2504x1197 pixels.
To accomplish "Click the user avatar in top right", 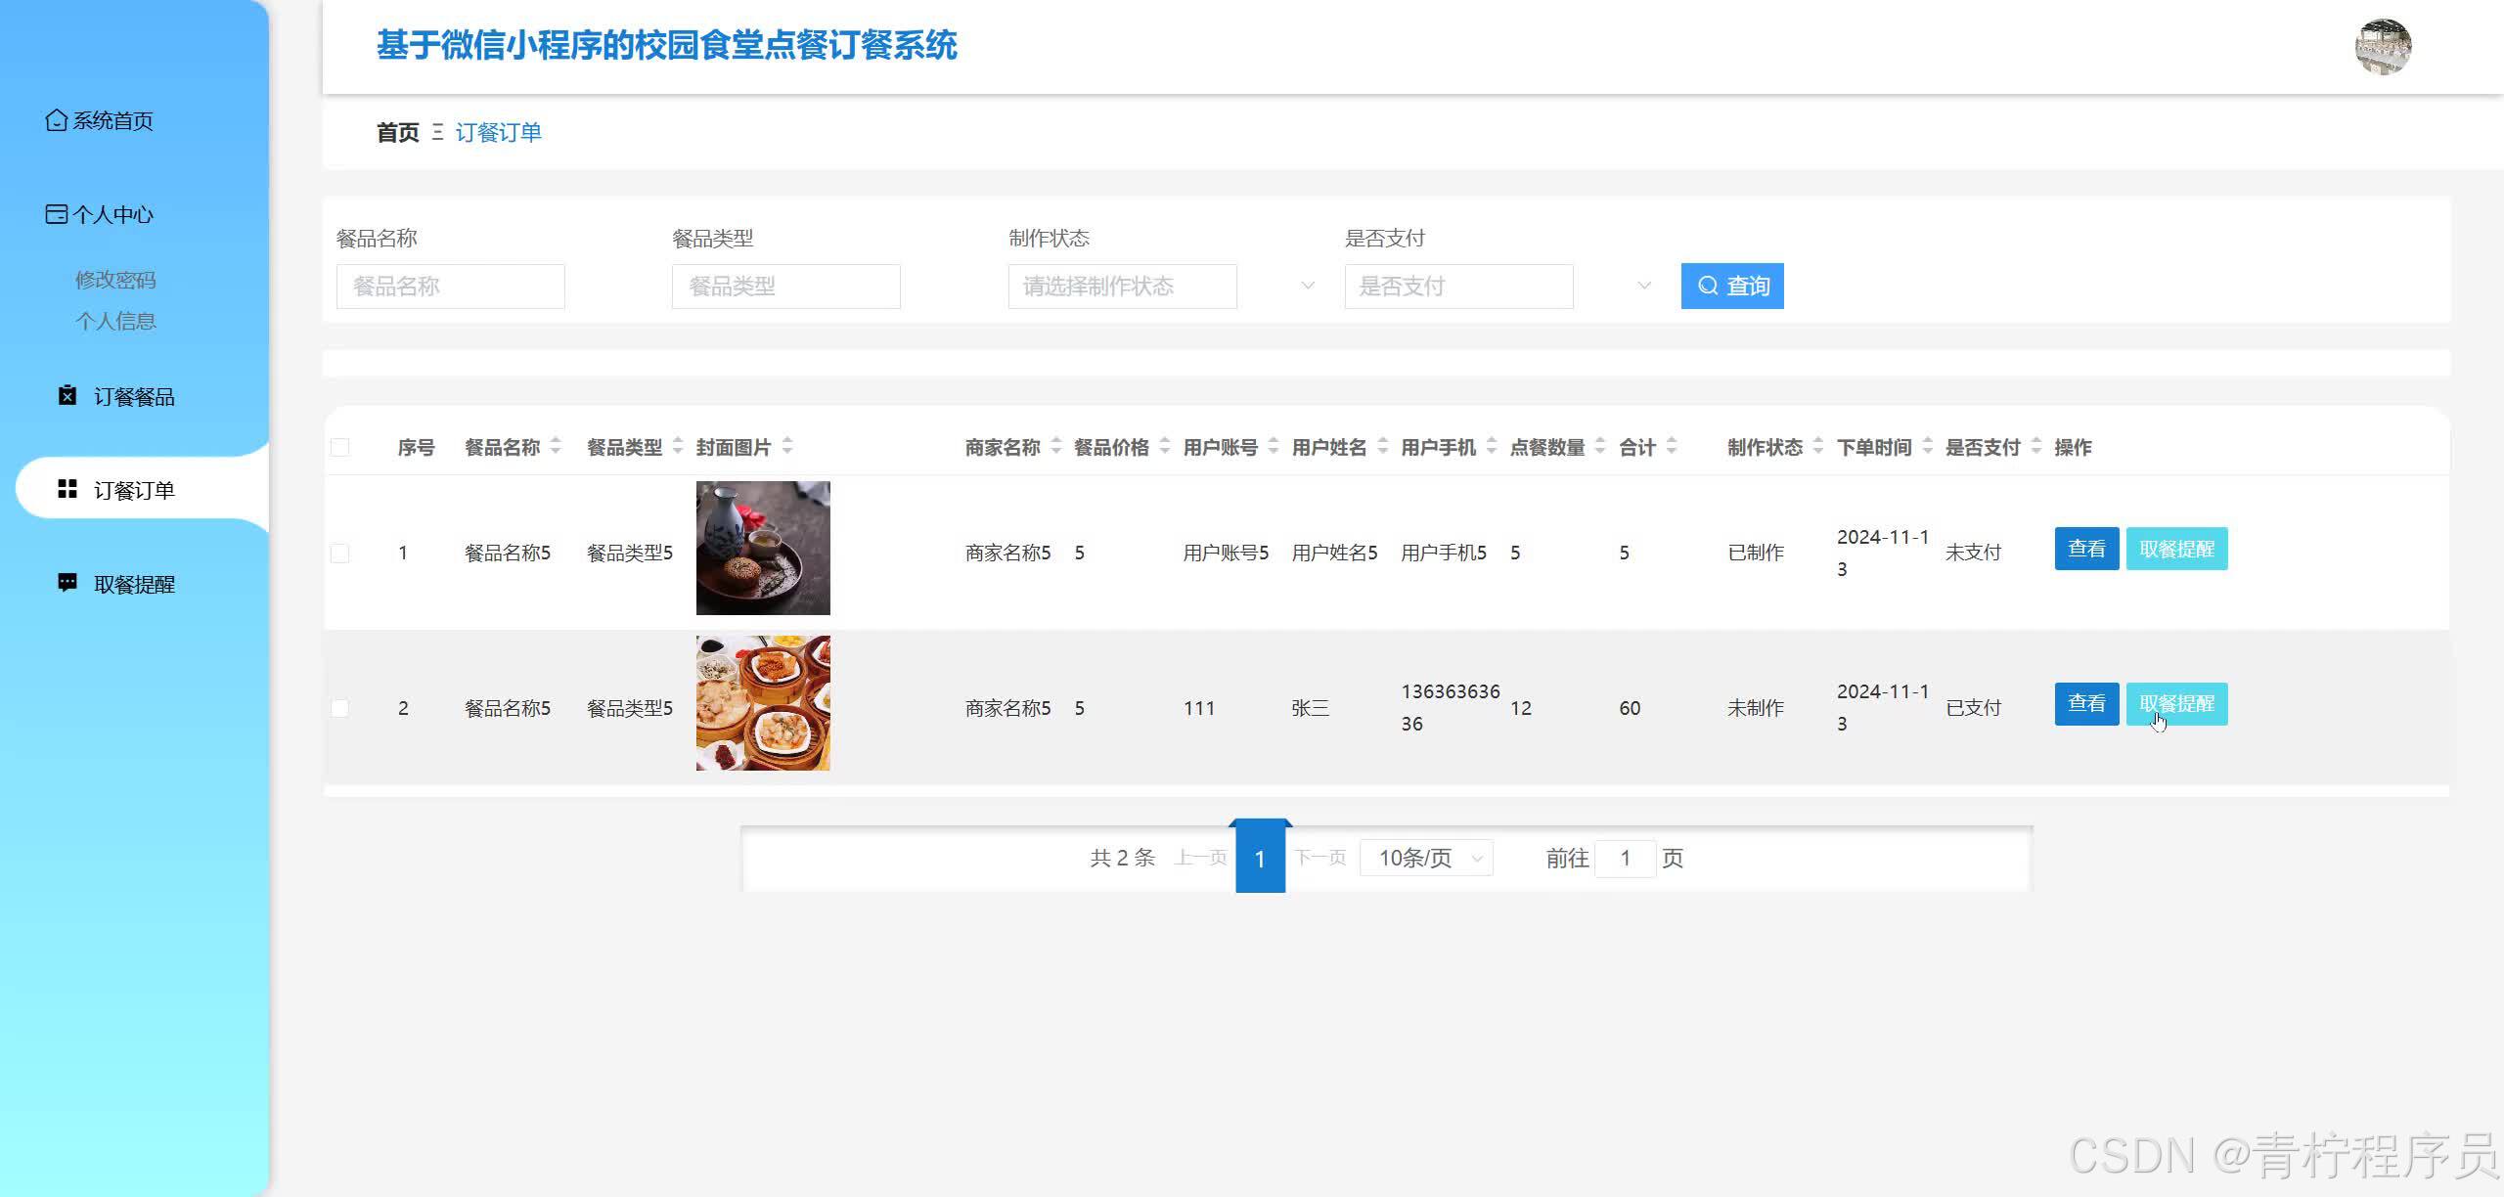I will click(x=2384, y=45).
